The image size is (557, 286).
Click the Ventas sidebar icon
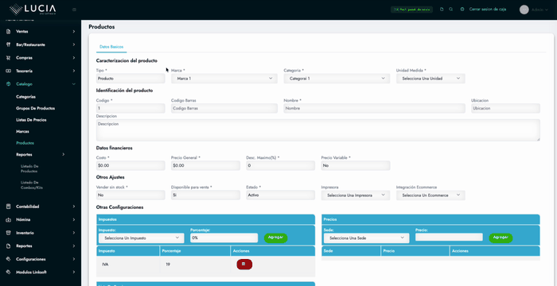point(9,32)
